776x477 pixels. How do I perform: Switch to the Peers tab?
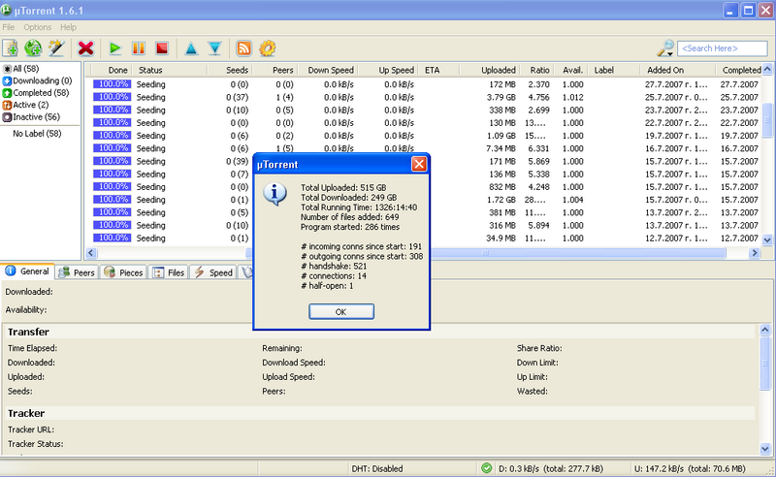(x=77, y=272)
